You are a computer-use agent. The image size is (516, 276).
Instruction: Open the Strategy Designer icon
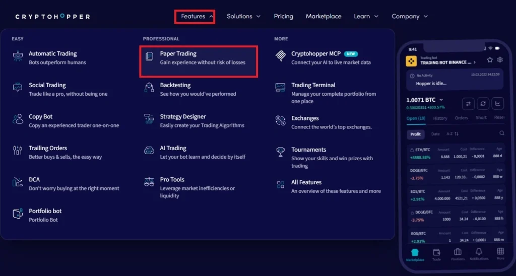[x=149, y=119]
